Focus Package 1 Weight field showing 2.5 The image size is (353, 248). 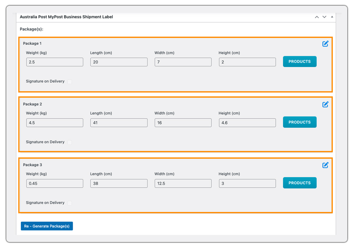pyautogui.click(x=55, y=62)
